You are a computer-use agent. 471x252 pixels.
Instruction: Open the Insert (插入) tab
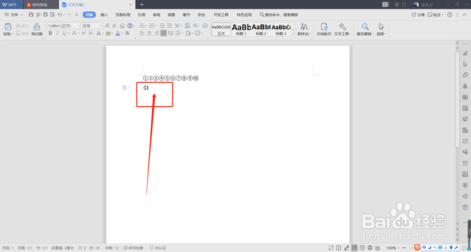[104, 15]
